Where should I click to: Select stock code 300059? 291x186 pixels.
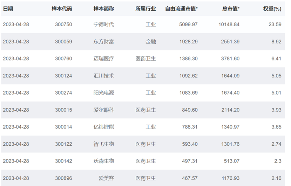(63, 42)
